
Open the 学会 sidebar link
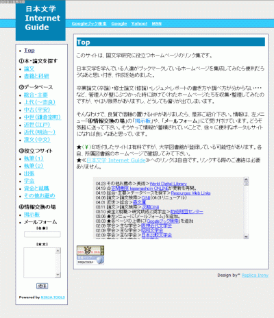pyautogui.click(x=29, y=181)
